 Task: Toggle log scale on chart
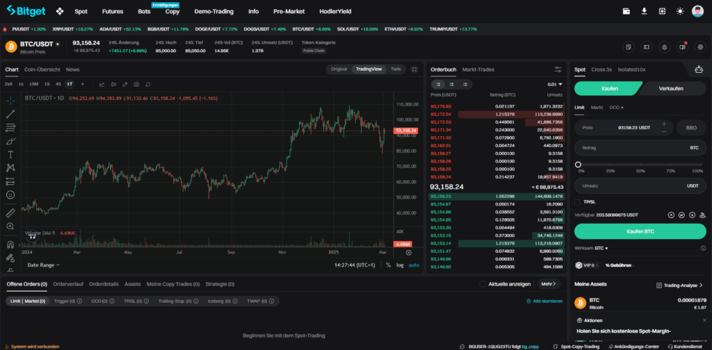coord(400,265)
